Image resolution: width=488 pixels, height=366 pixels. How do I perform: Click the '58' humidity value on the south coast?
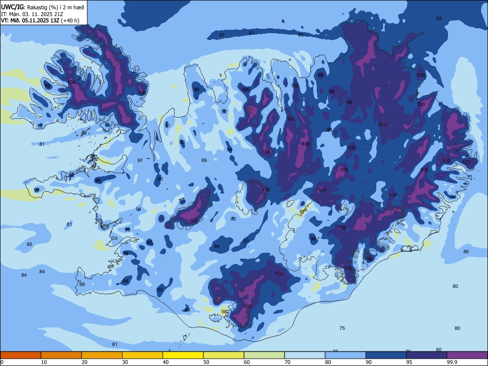click(x=224, y=311)
